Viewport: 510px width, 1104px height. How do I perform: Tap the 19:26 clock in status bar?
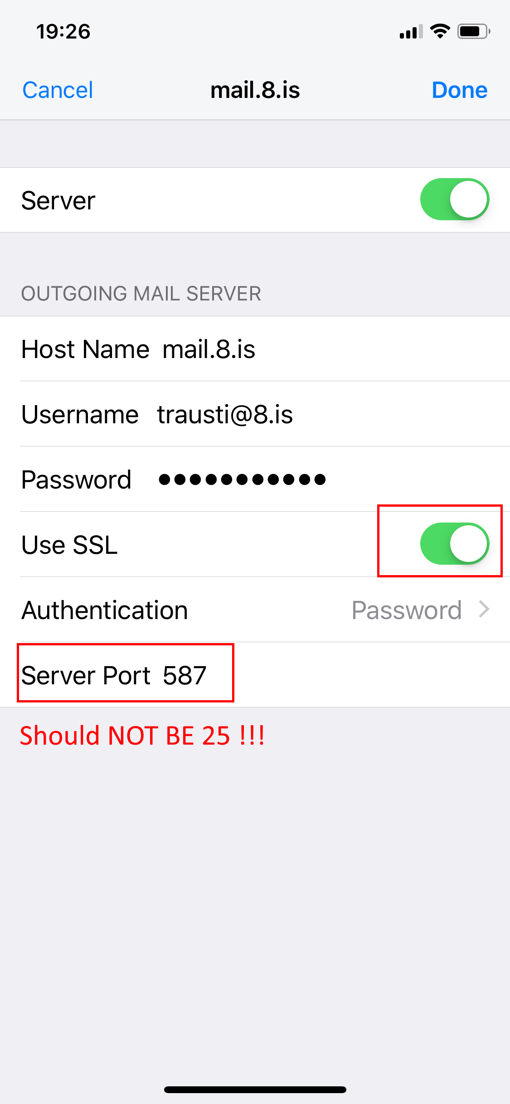tap(63, 32)
